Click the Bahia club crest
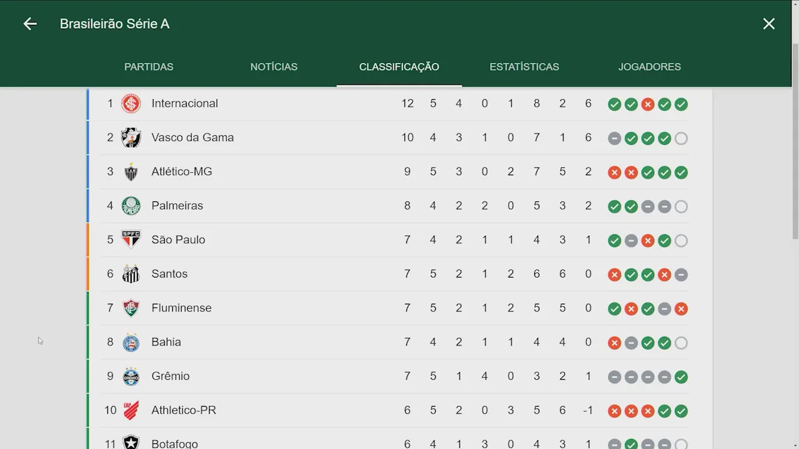Image resolution: width=799 pixels, height=449 pixels. [x=131, y=342]
